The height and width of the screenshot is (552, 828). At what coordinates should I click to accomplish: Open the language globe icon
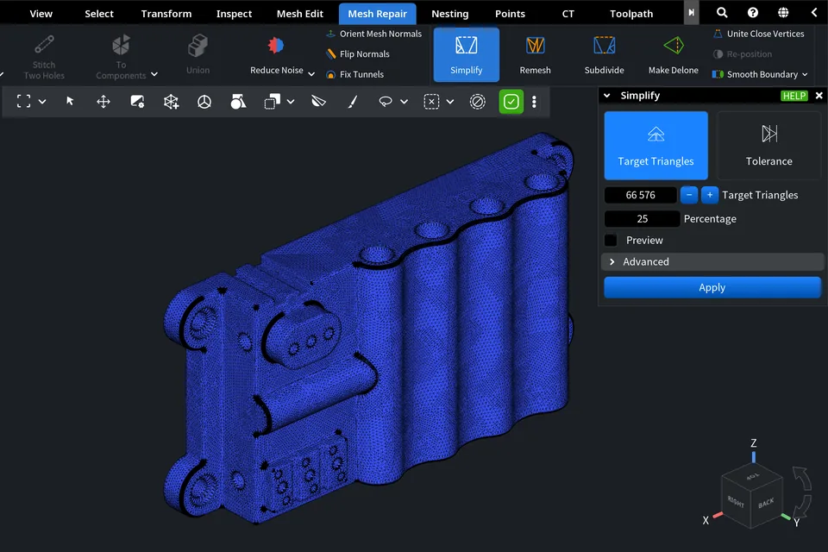coord(783,13)
